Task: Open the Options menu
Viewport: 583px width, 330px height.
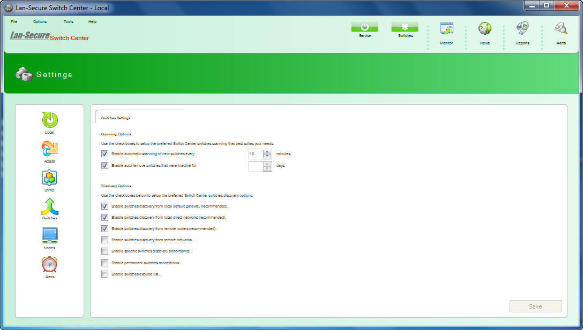Action: pyautogui.click(x=40, y=21)
